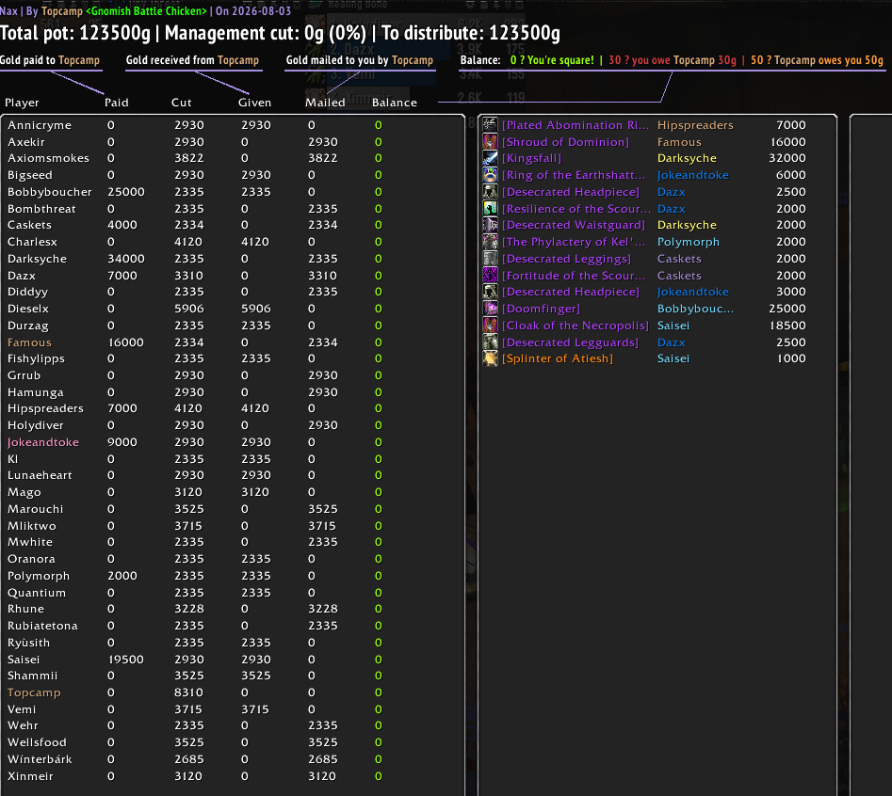Click the Desecrated Waistguard item icon
This screenshot has width=892, height=796.
click(x=490, y=225)
